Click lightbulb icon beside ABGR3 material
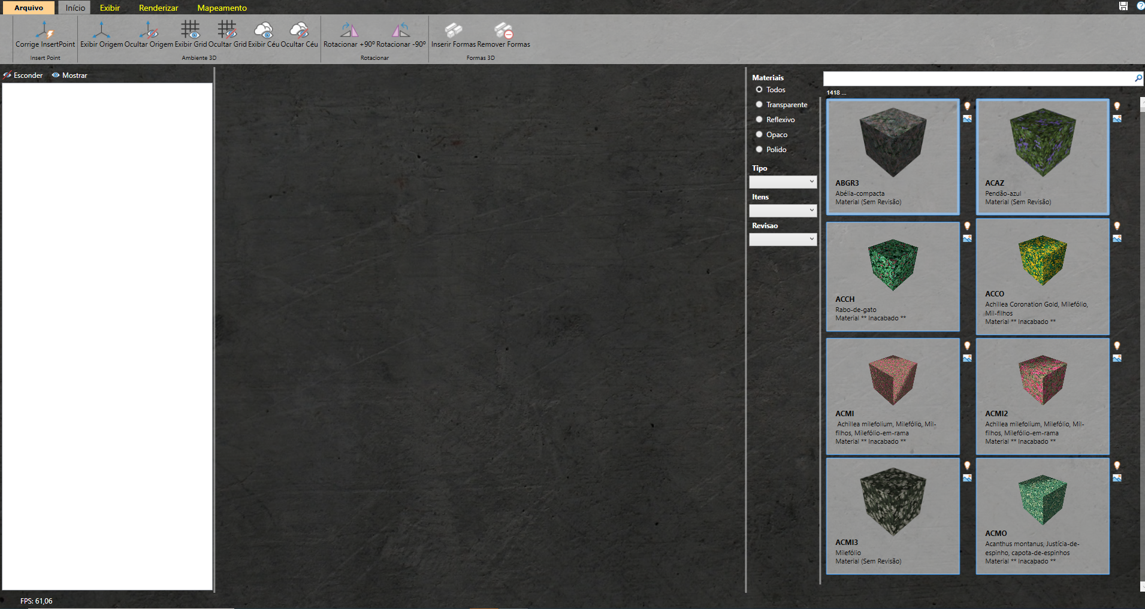The height and width of the screenshot is (609, 1145). [967, 106]
